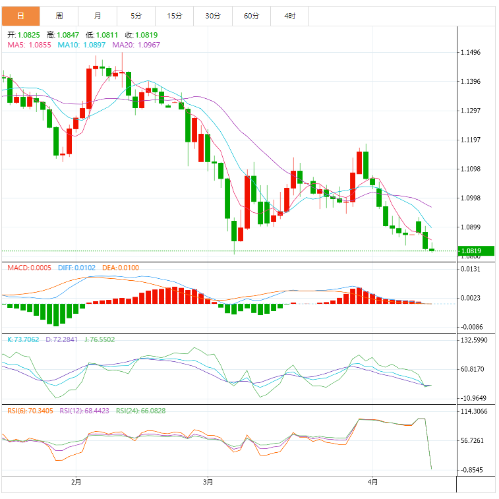Open the 60分 timeframe tab
Screen dimensions: 499x499
[x=251, y=16]
